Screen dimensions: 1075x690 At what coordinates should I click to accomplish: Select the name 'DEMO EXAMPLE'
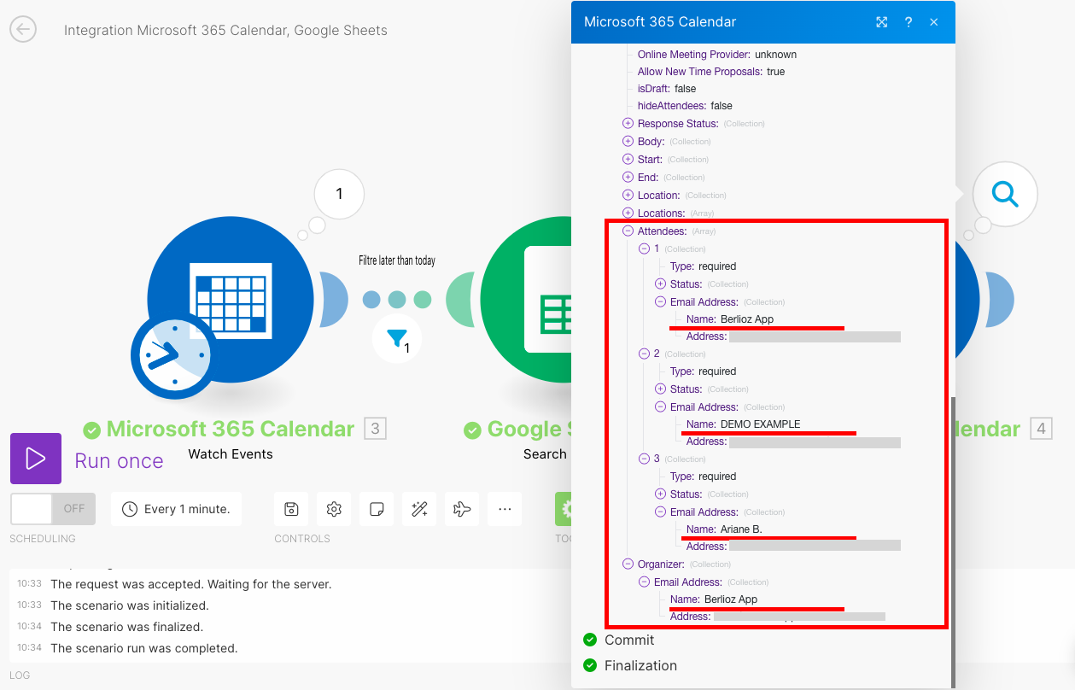click(x=761, y=424)
